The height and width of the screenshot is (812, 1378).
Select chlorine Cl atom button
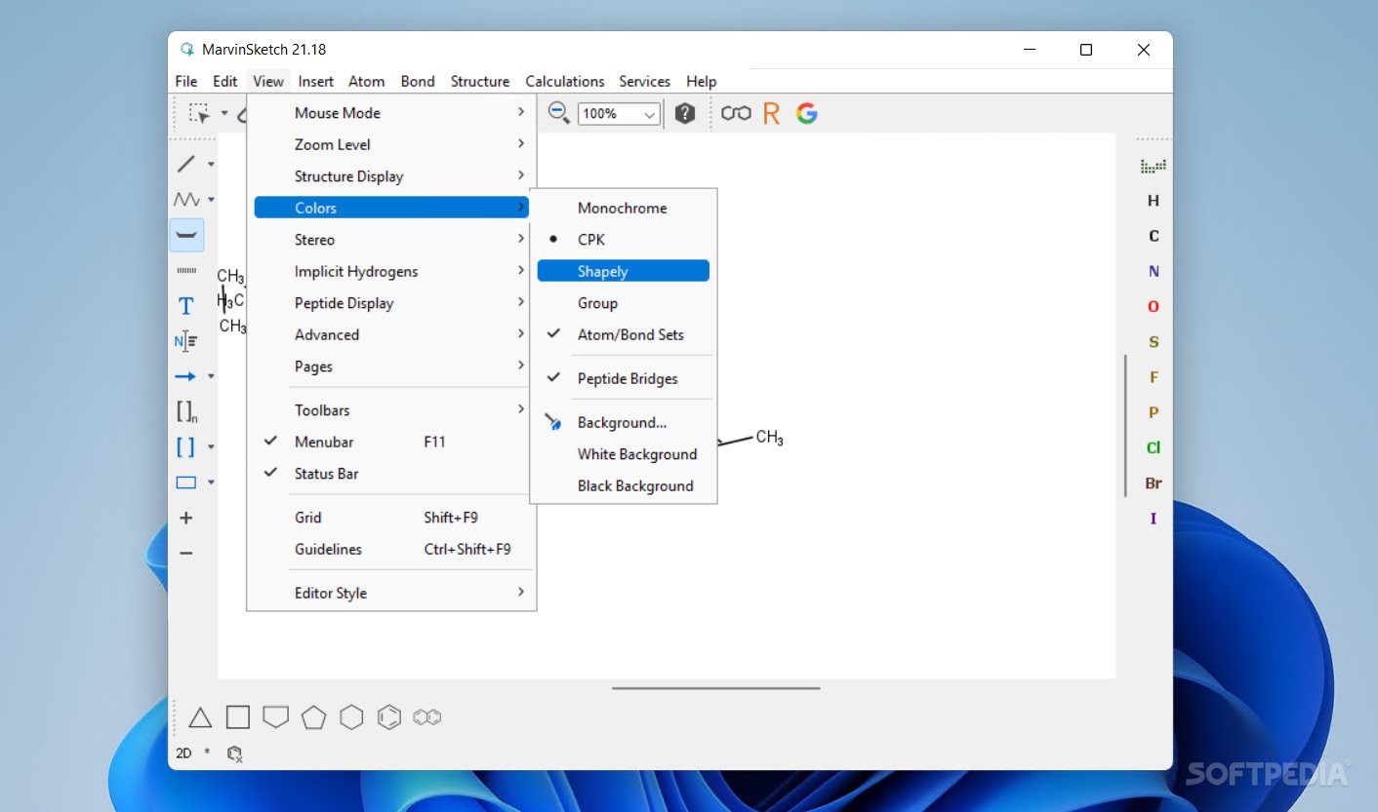pyautogui.click(x=1154, y=447)
